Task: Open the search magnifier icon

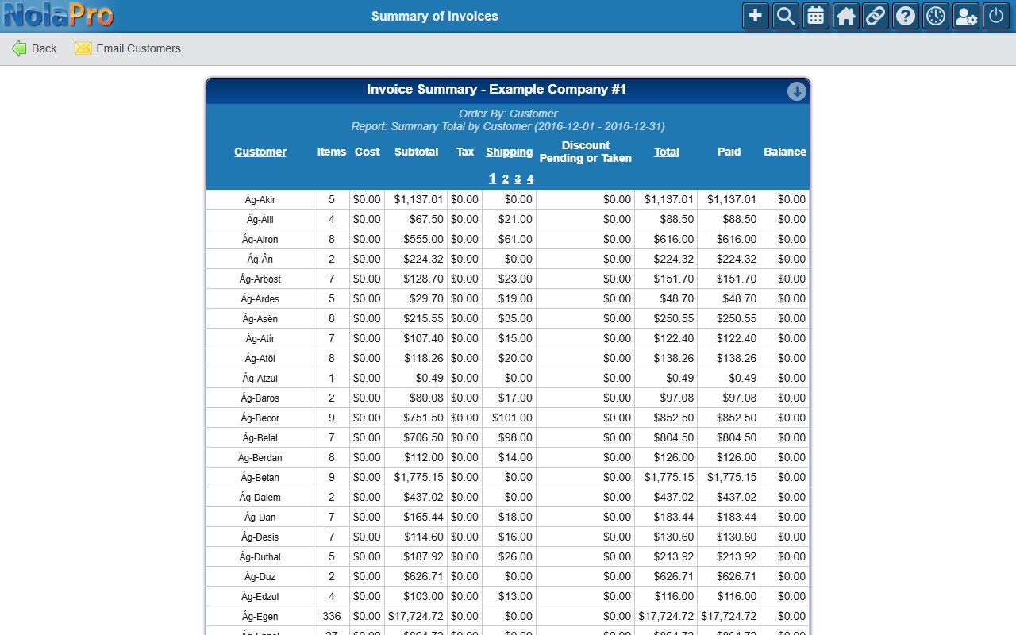Action: [x=786, y=16]
